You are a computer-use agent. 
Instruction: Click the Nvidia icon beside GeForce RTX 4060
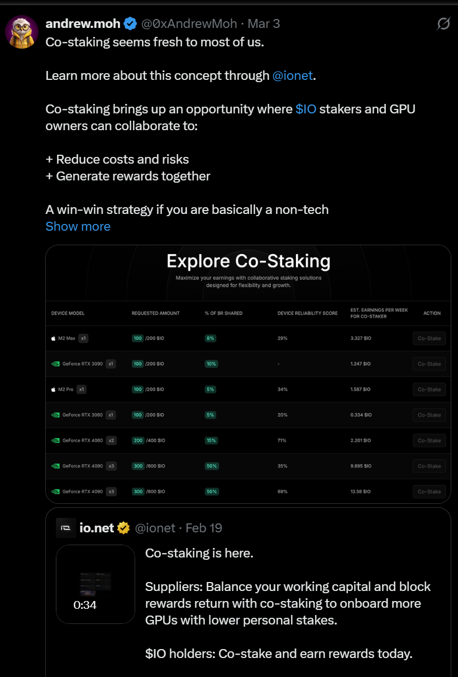(x=55, y=441)
